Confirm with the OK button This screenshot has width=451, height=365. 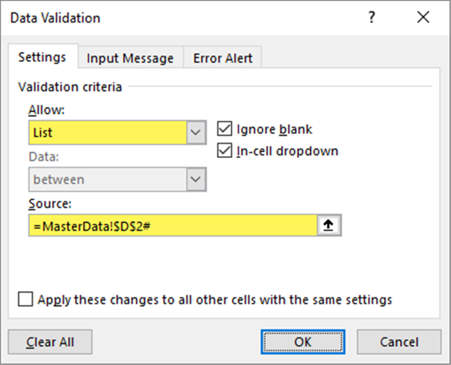[x=303, y=342]
